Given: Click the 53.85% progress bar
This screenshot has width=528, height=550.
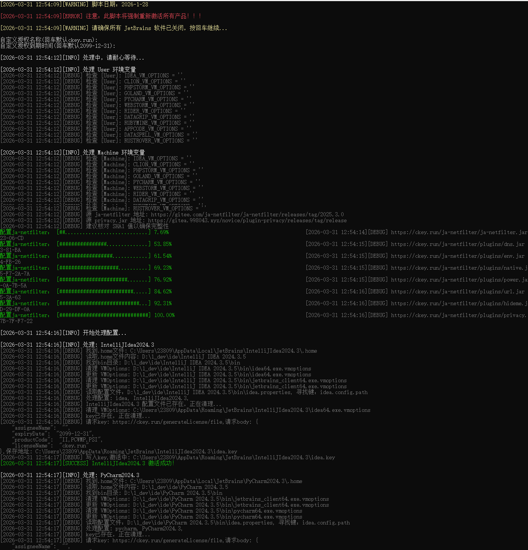Looking at the screenshot, I should (x=104, y=244).
